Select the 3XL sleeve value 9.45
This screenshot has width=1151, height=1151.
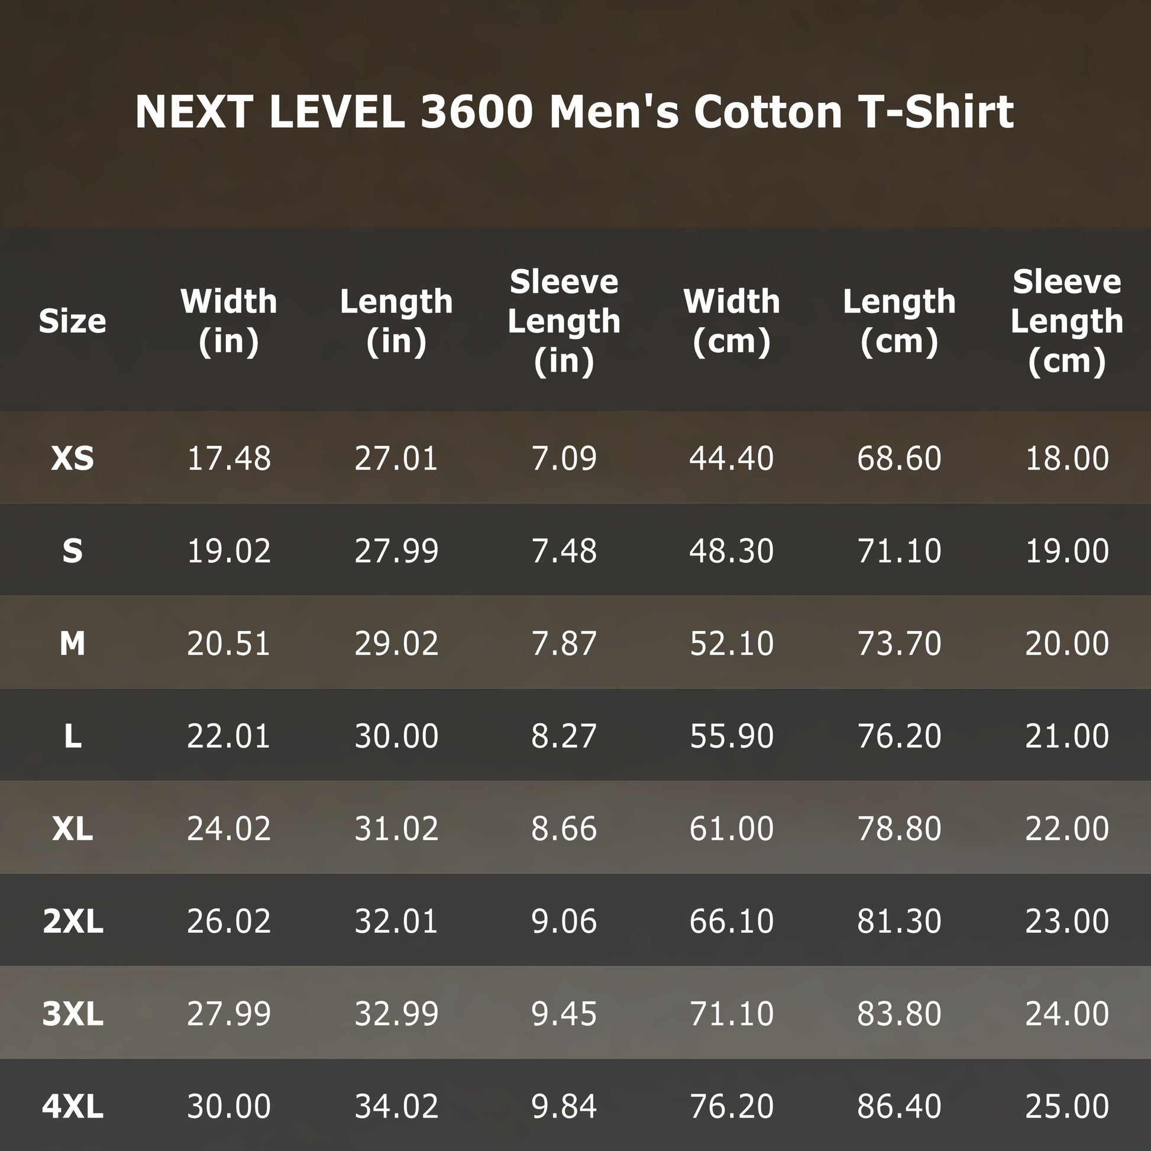pos(564,1013)
